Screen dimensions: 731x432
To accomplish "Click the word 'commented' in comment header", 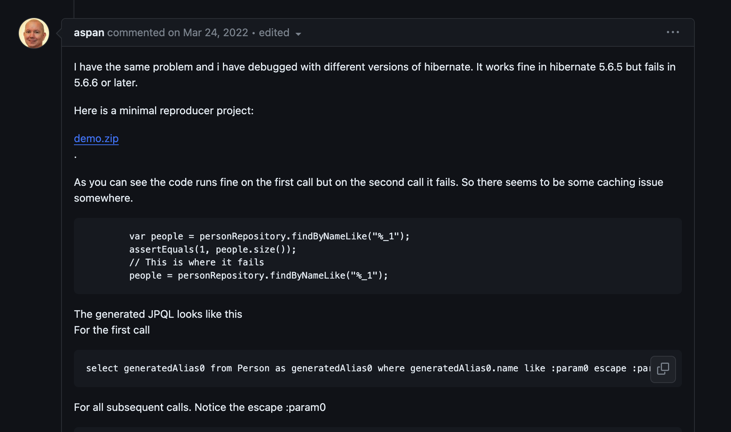I will (136, 33).
